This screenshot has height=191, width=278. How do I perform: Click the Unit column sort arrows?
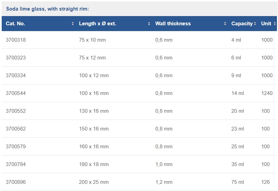click(x=275, y=24)
